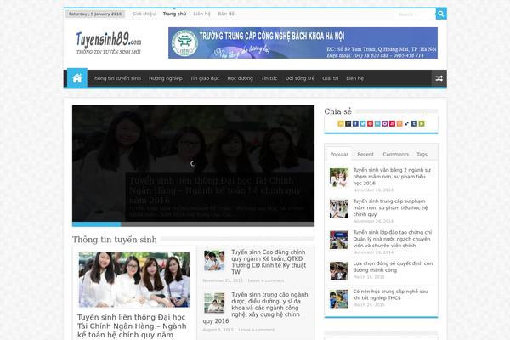The image size is (510, 340).
Task: Click thumbnail of the văn bằng 2 popular post
Action: click(x=339, y=178)
